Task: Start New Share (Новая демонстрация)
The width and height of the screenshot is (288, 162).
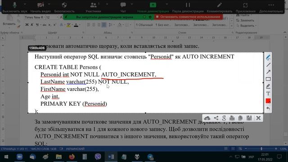Action: pos(153,7)
